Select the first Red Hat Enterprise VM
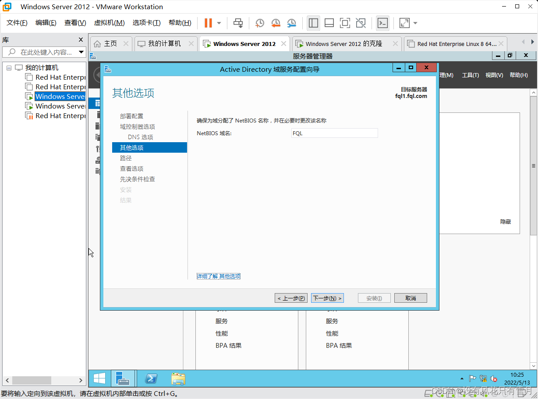The height and width of the screenshot is (399, 538). click(60, 77)
